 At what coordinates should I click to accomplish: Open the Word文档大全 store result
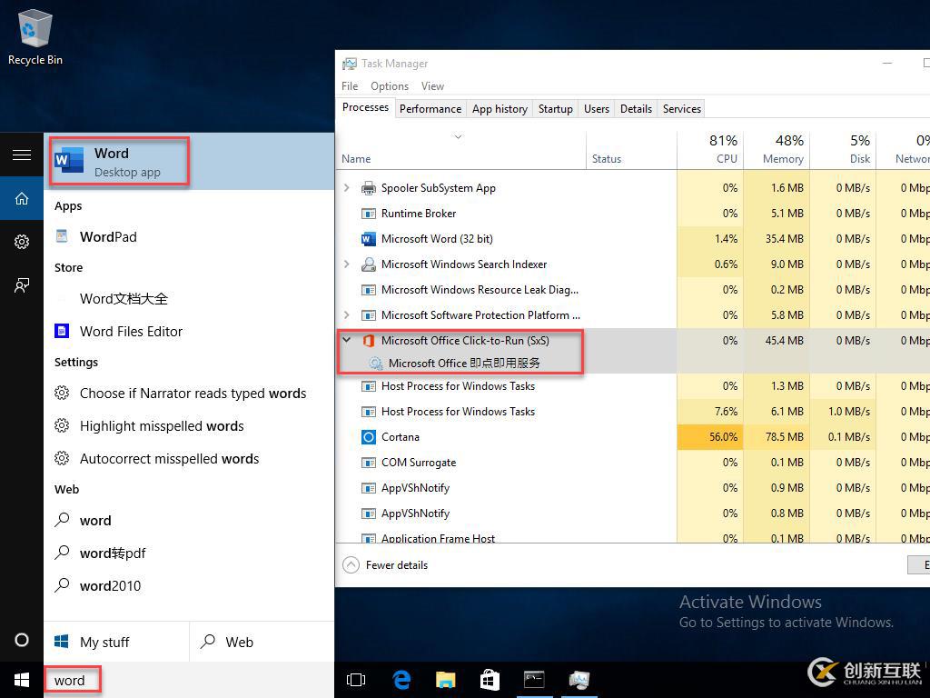(x=189, y=298)
